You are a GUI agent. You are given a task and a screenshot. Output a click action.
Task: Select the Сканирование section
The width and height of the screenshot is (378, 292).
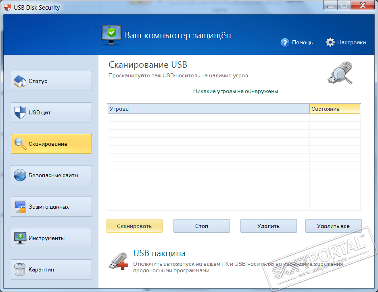pos(51,144)
